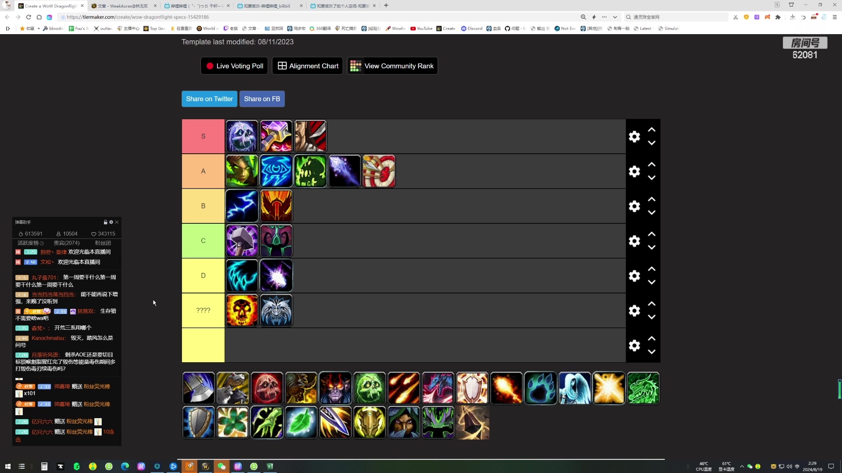The width and height of the screenshot is (842, 473).
Task: Open settings gear for B tier row
Action: tap(634, 206)
